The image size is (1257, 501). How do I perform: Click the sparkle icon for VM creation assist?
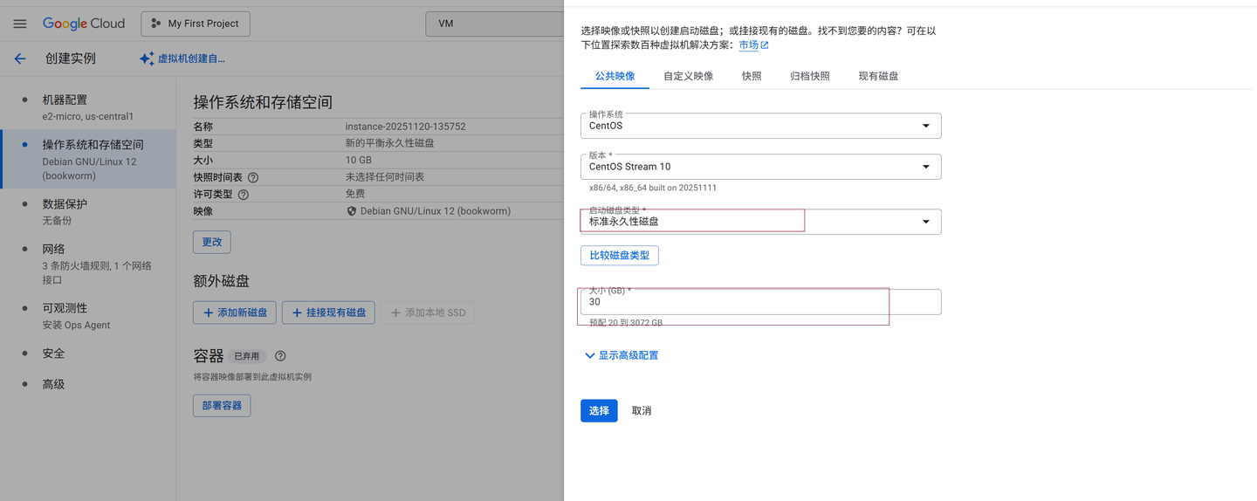(147, 58)
